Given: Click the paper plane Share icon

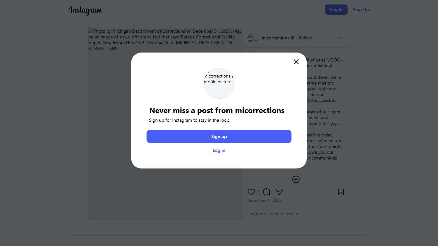Looking at the screenshot, I should (279, 192).
